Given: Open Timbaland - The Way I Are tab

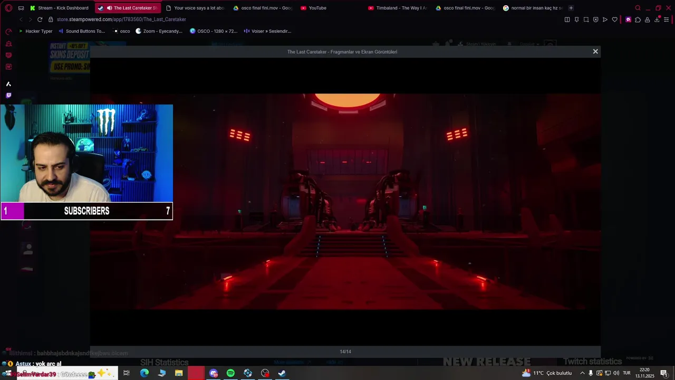Looking at the screenshot, I should pyautogui.click(x=397, y=8).
